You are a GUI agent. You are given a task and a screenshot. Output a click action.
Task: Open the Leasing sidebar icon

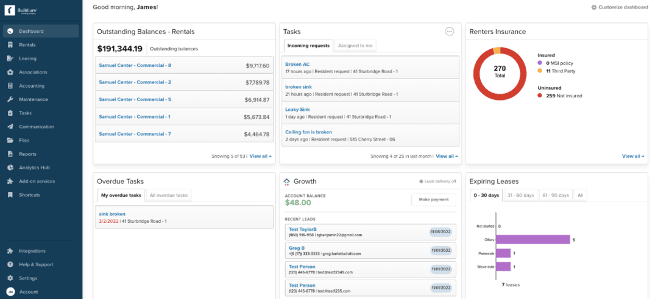pyautogui.click(x=10, y=58)
